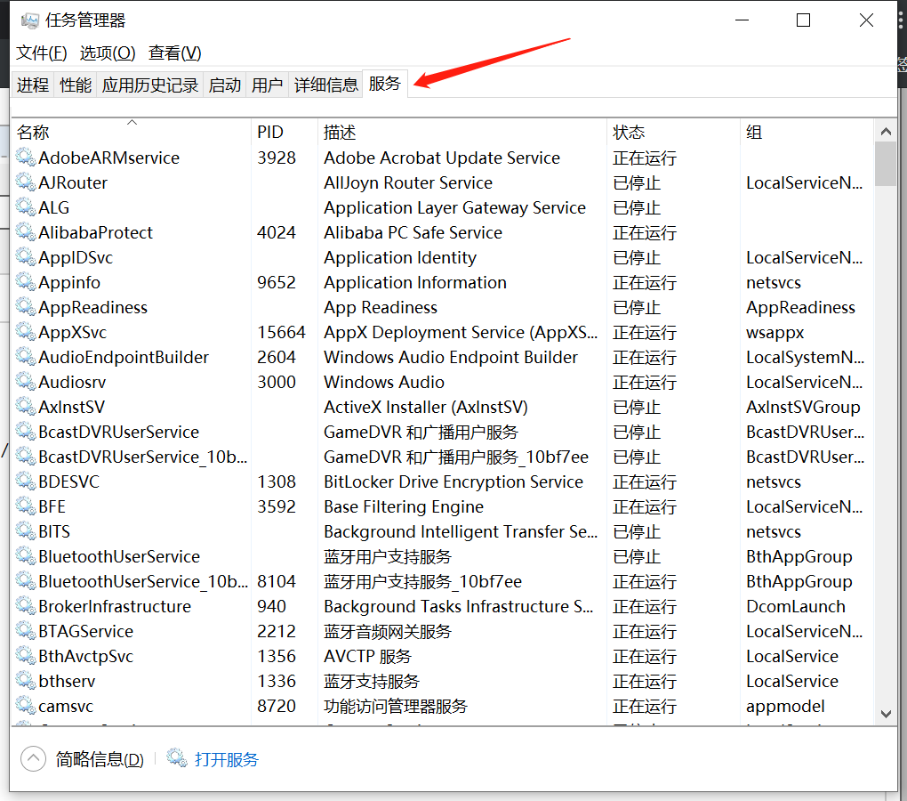Click the BITS service icon

click(x=26, y=531)
